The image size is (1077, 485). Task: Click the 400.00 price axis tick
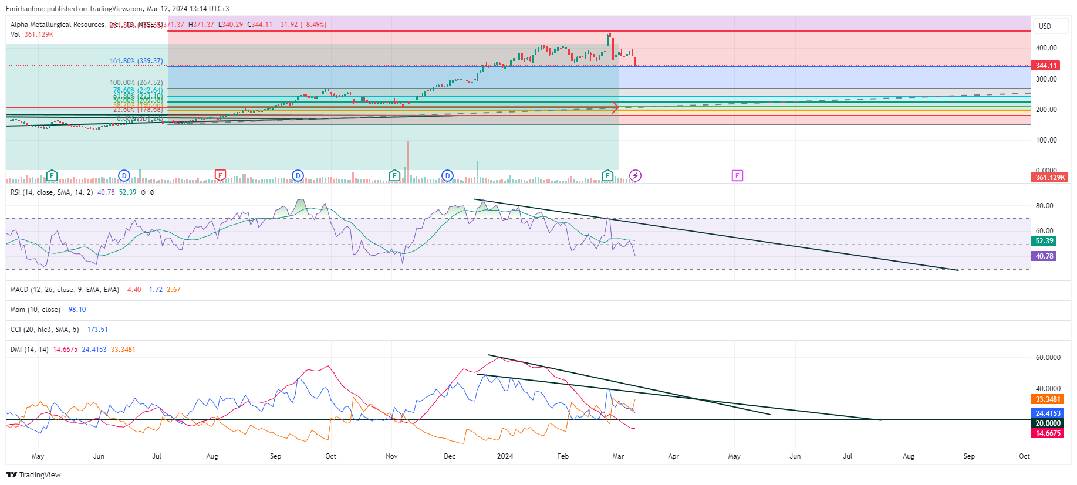point(1046,48)
